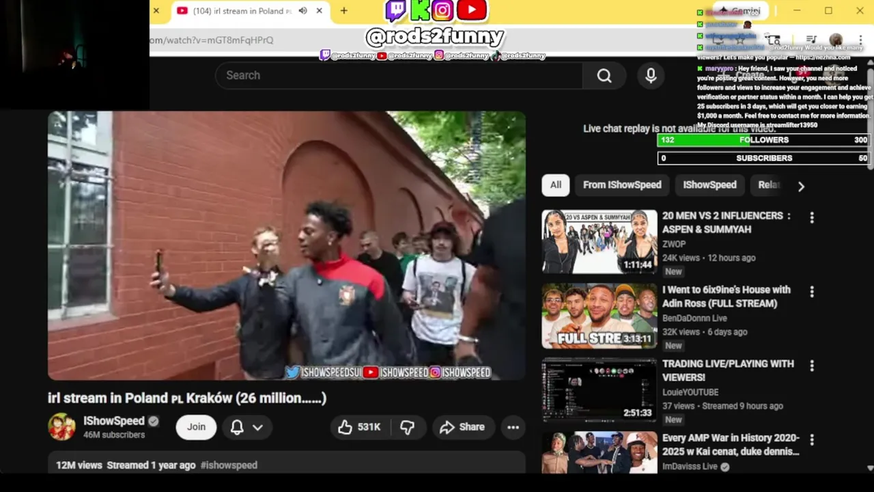Activate voice search microphone
This screenshot has height=492, width=874.
[x=651, y=75]
